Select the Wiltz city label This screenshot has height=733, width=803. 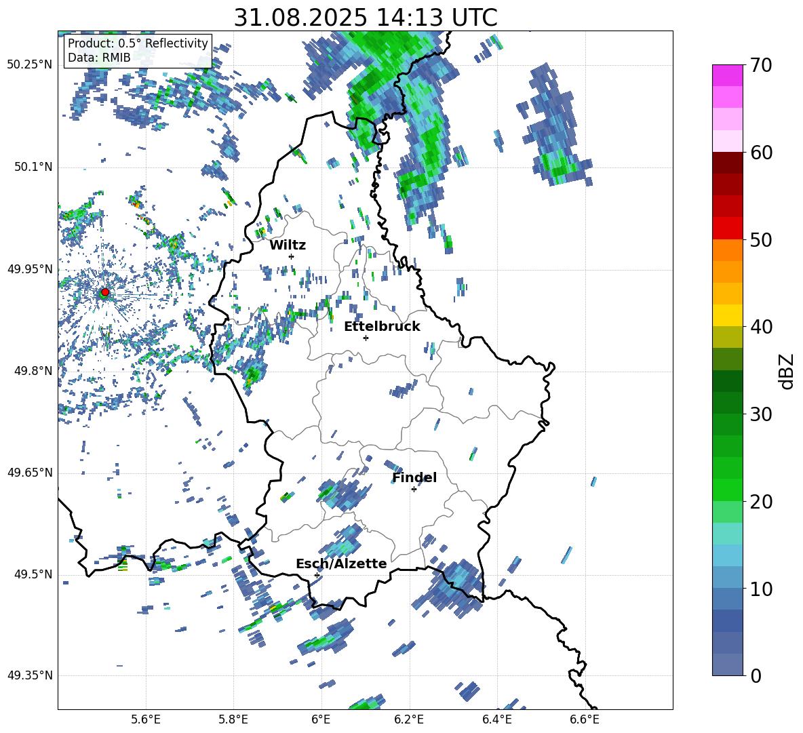pyautogui.click(x=288, y=245)
